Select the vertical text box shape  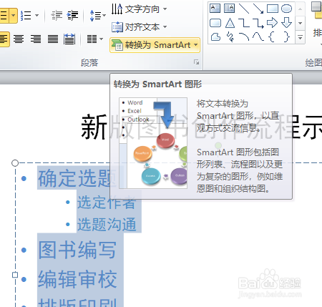[229, 9]
